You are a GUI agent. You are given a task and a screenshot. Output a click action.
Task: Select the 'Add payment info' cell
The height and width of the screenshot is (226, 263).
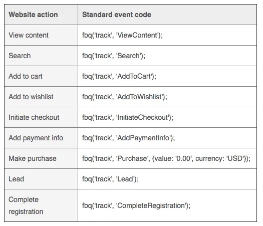[36, 138]
